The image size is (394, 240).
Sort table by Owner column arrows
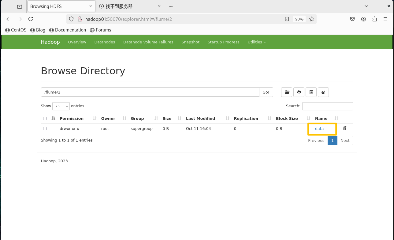click(x=125, y=118)
